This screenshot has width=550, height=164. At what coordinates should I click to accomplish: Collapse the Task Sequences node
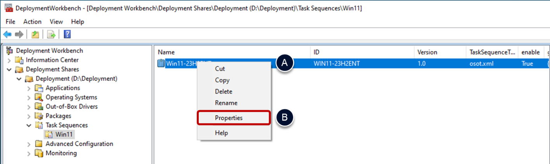coord(29,125)
